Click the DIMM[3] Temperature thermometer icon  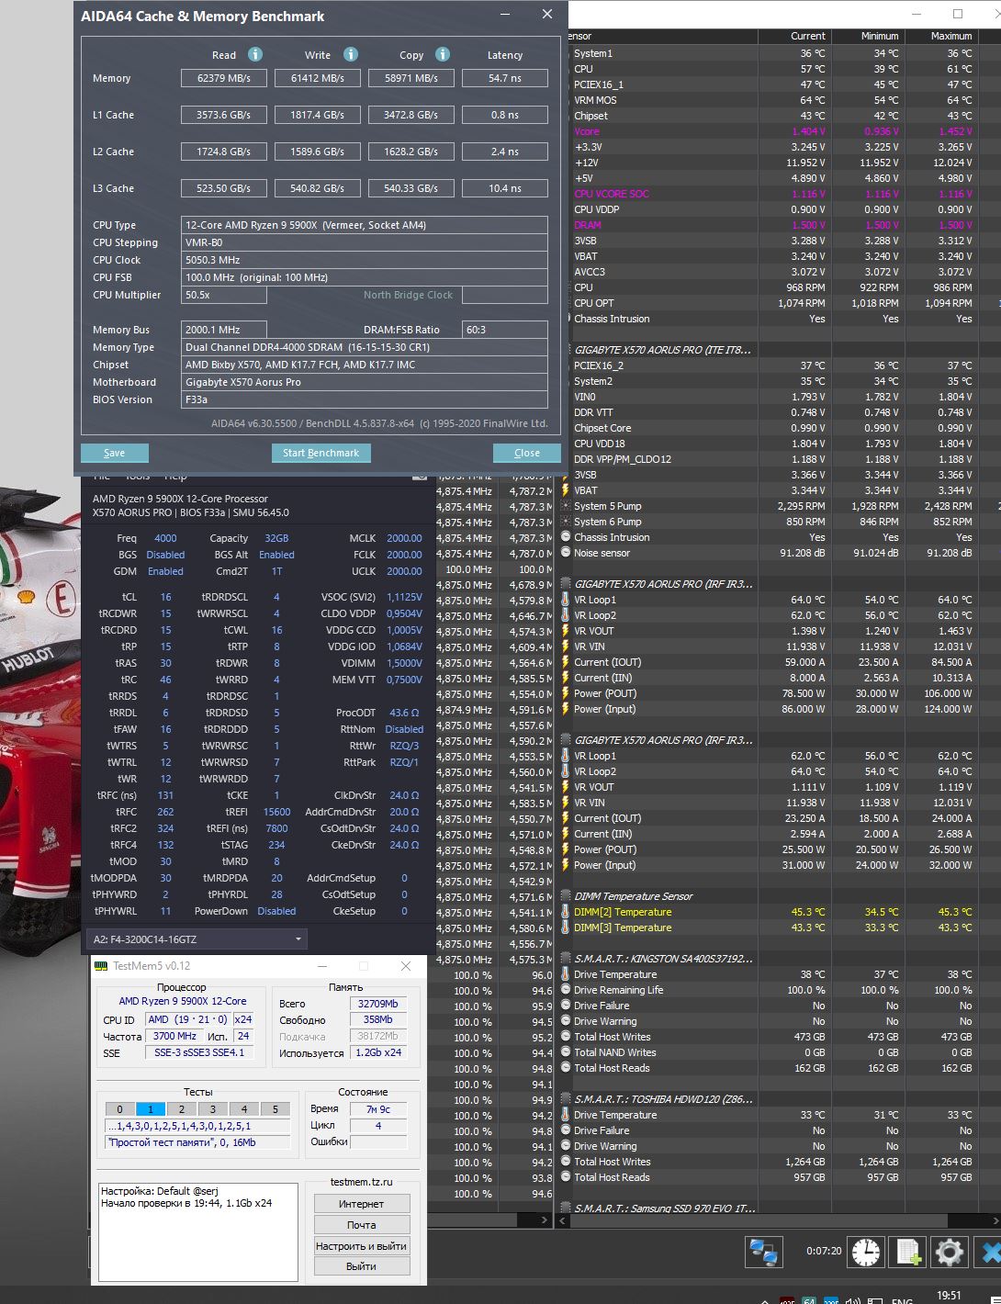[x=566, y=927]
